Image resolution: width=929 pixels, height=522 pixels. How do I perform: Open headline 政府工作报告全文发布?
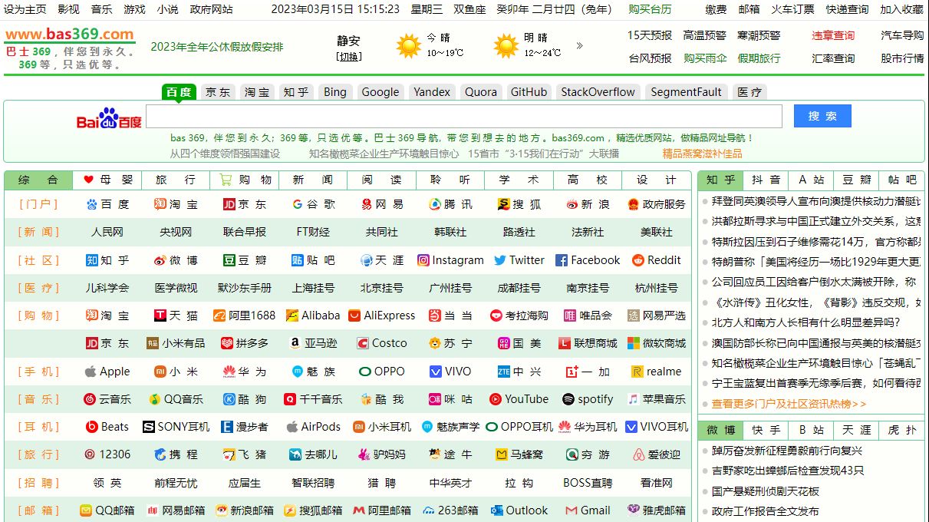(x=766, y=511)
